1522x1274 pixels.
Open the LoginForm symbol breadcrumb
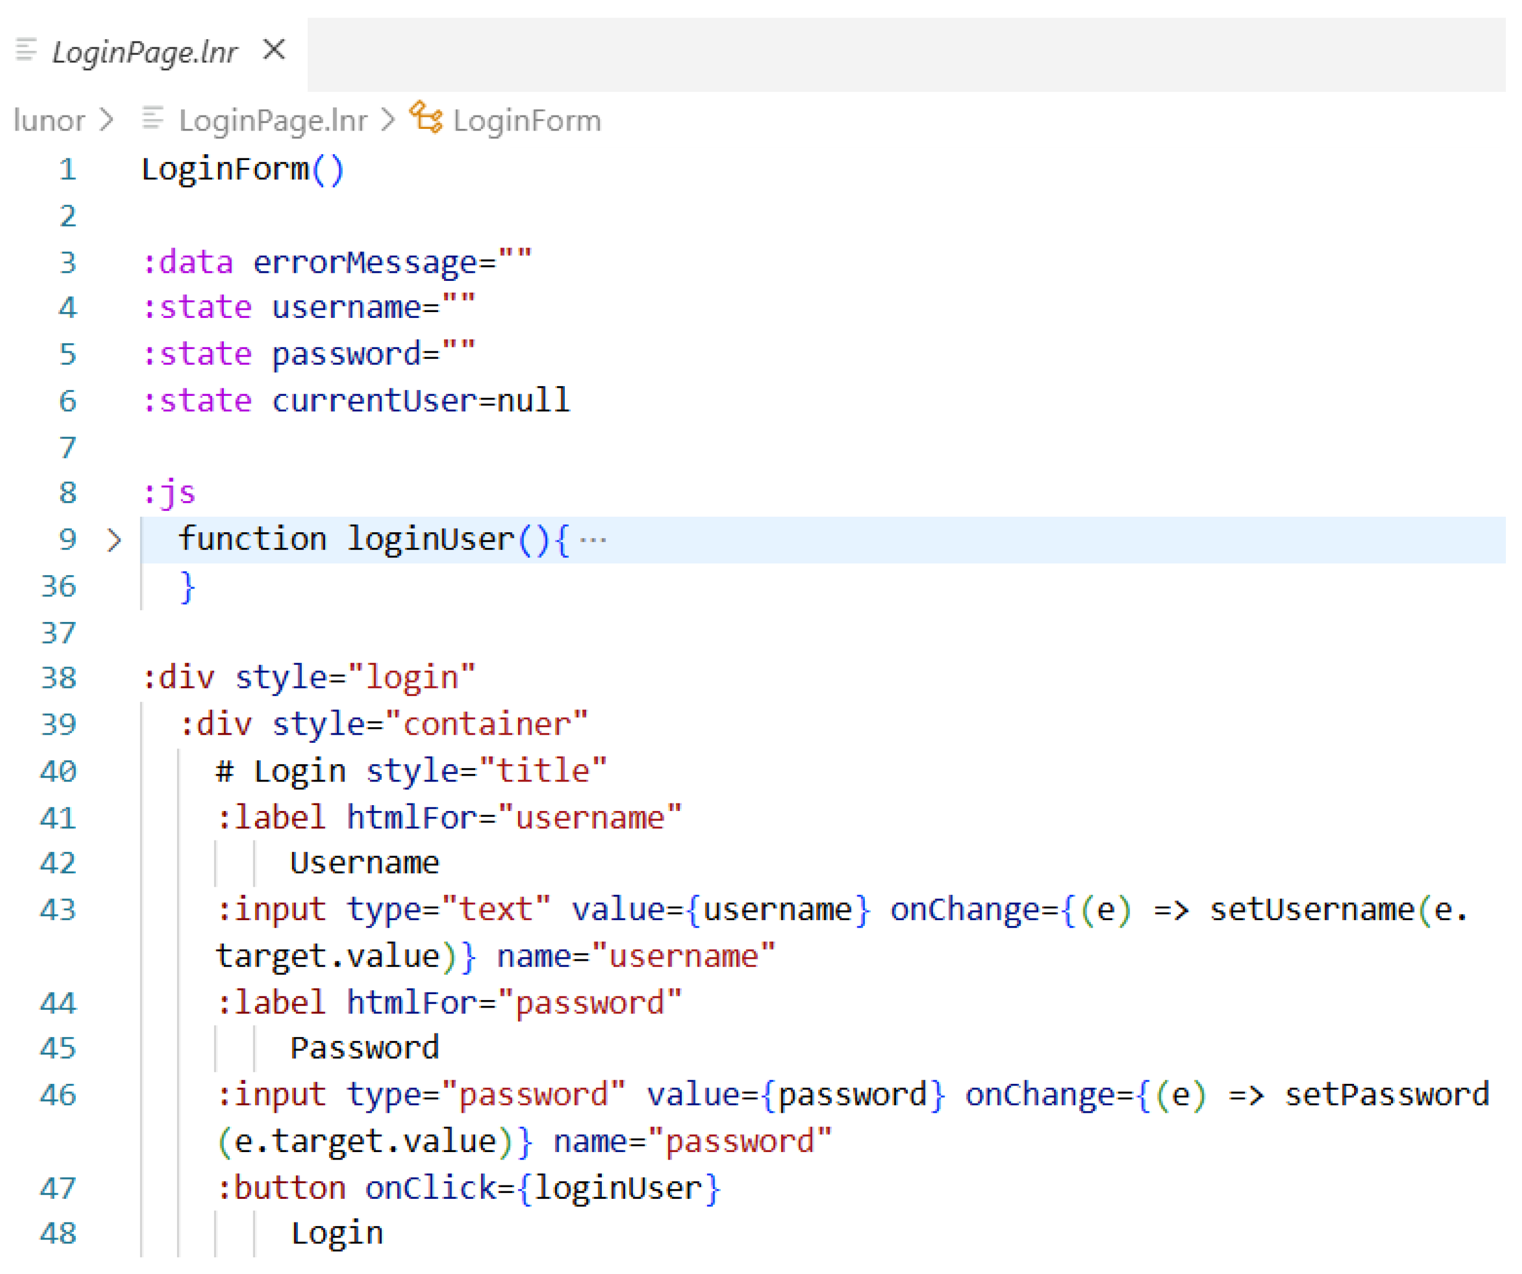(x=527, y=120)
